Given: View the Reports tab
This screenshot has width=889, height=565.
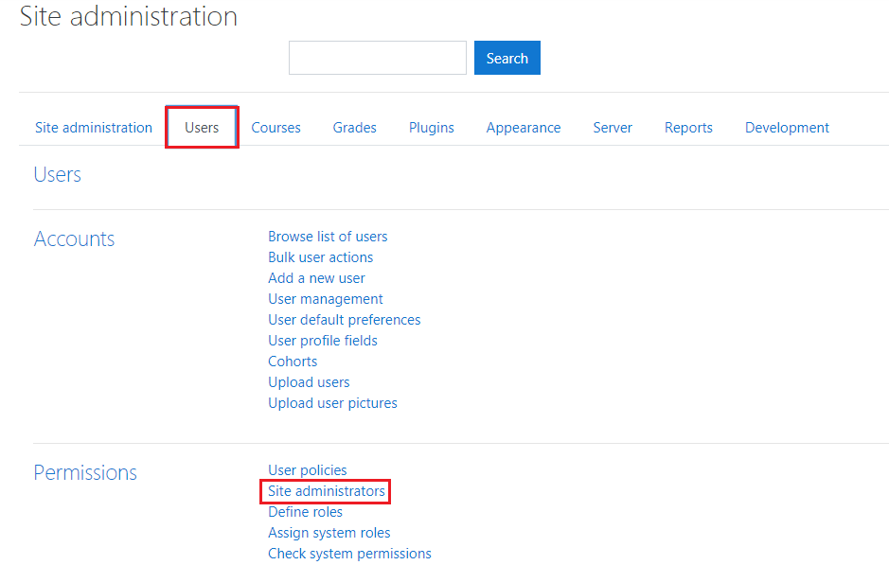Looking at the screenshot, I should (688, 128).
